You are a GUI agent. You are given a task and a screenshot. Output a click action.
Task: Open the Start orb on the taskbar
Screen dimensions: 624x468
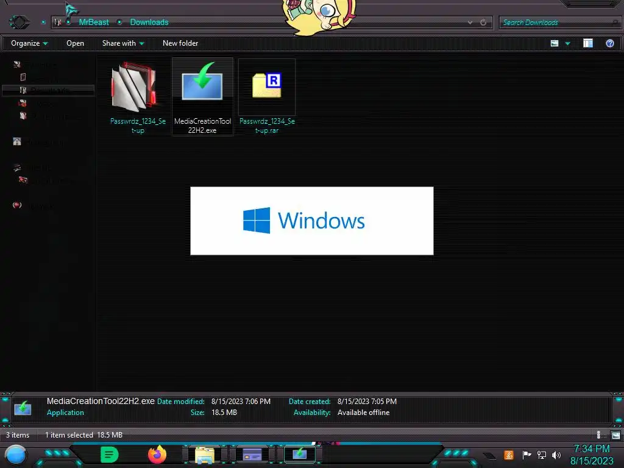(16, 455)
